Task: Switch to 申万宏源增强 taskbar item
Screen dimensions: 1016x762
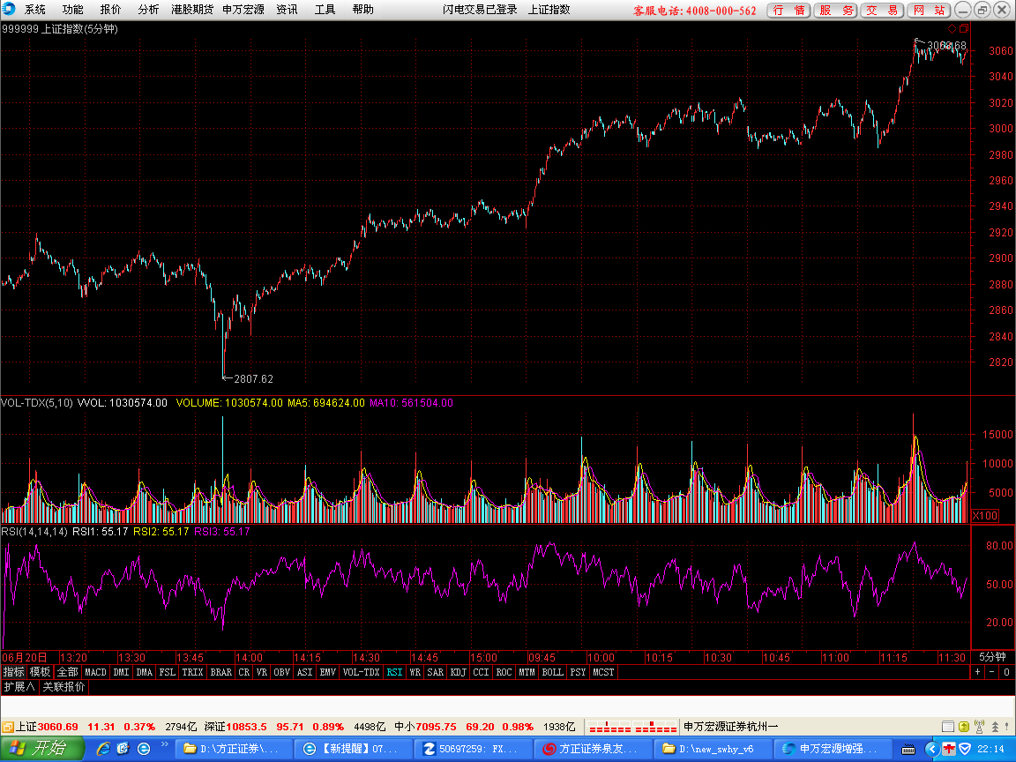Action: (833, 749)
